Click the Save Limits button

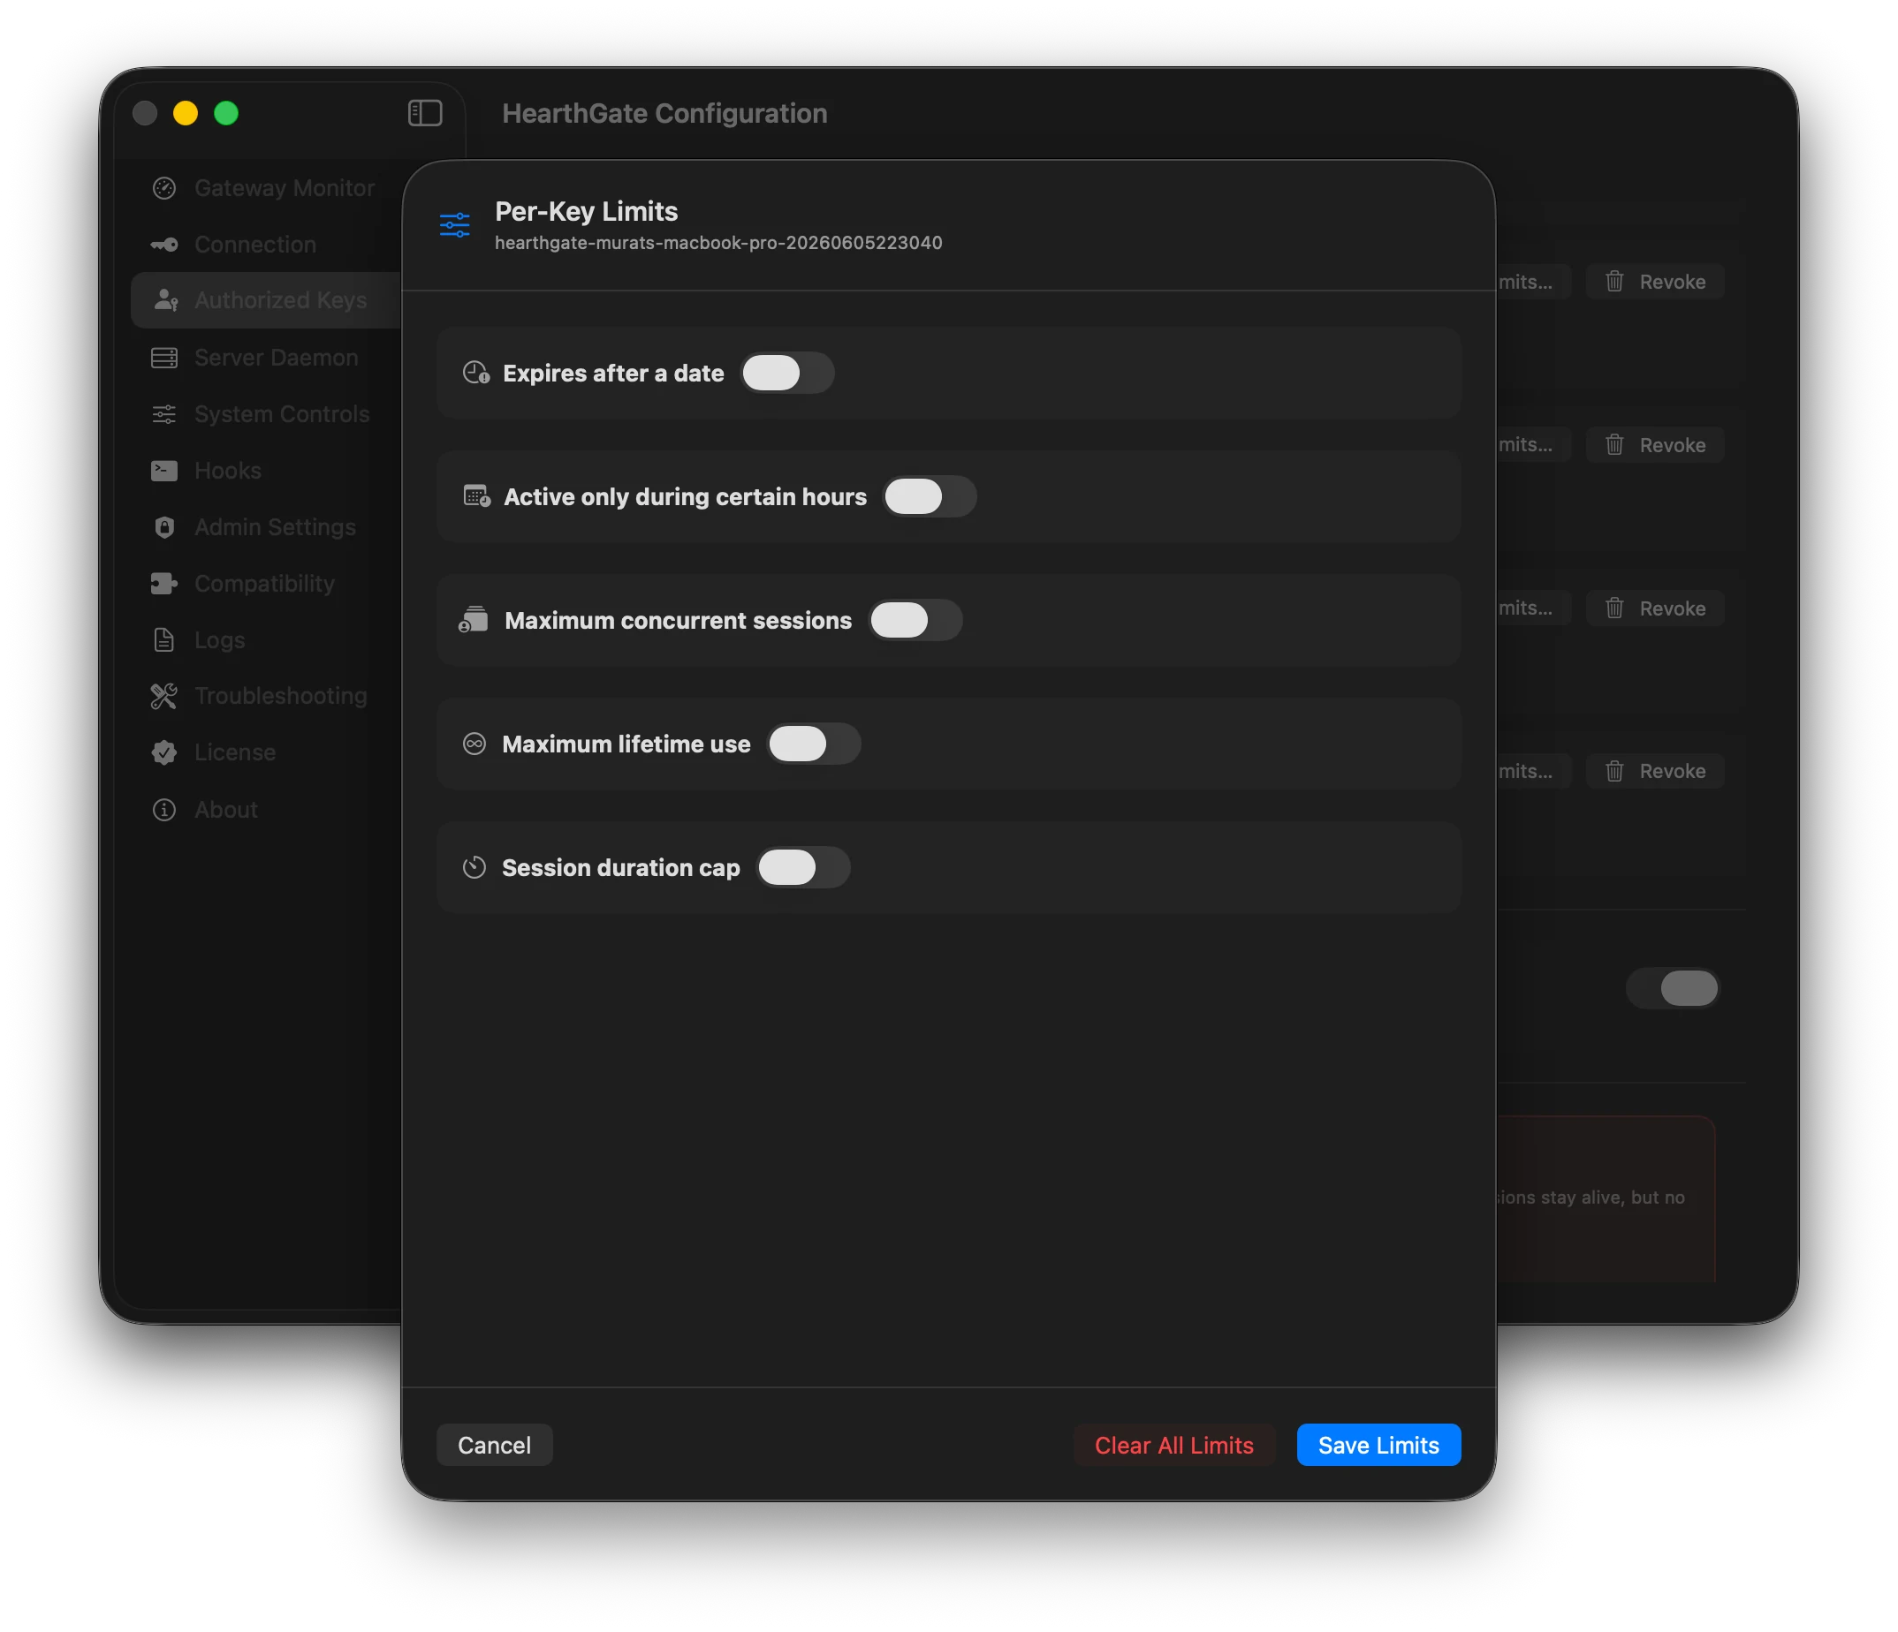(x=1378, y=1447)
